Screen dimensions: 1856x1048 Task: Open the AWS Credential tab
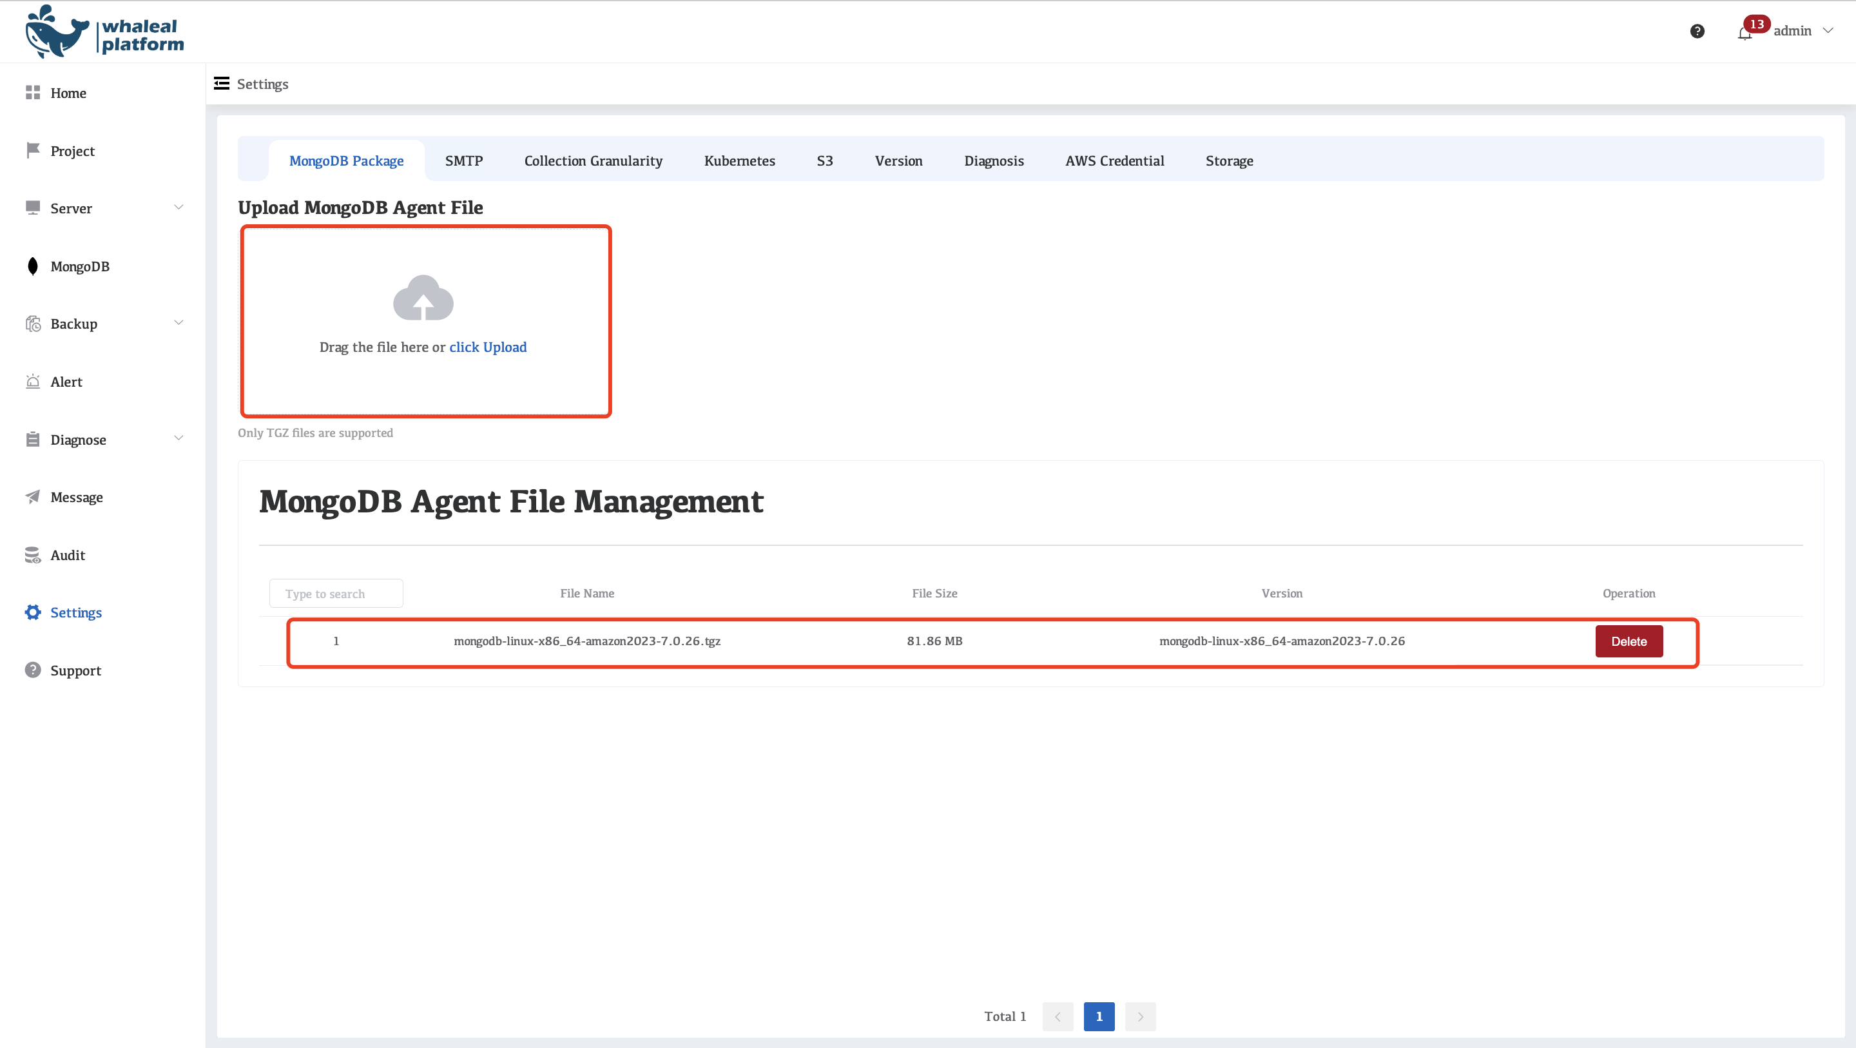[1114, 160]
